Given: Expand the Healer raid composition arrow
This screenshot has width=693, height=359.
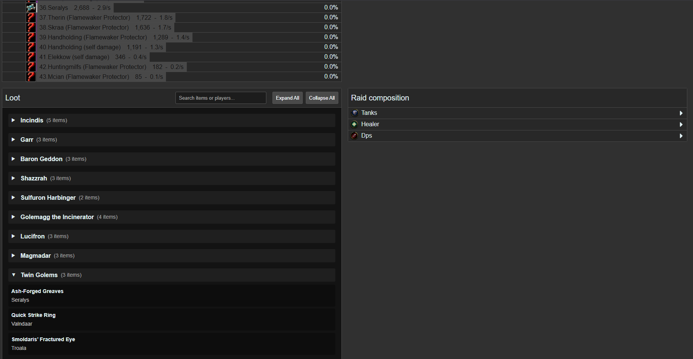Looking at the screenshot, I should 681,124.
